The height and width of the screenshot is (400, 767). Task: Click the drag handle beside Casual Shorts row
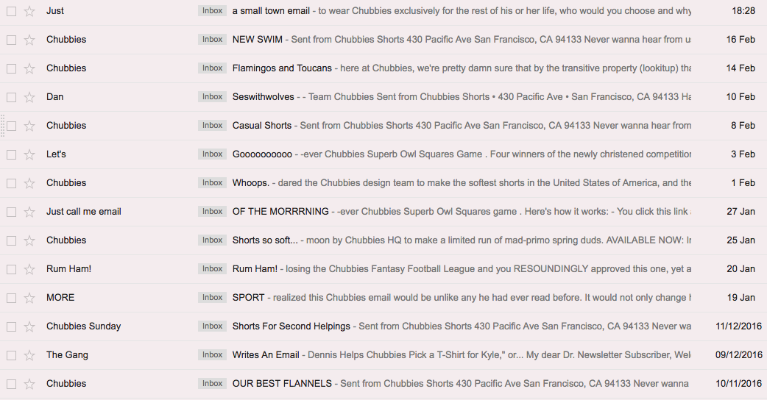point(3,126)
